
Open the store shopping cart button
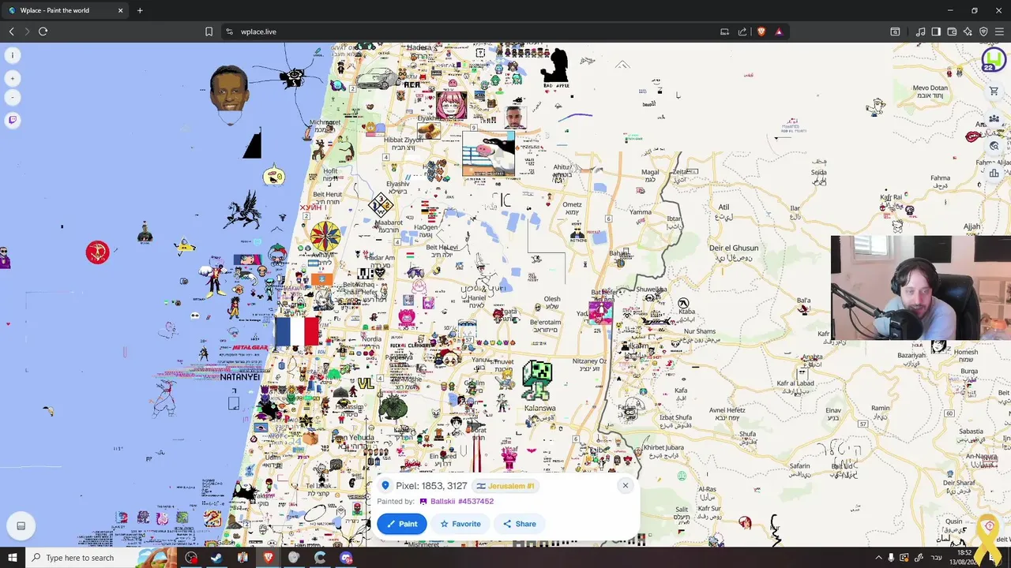point(994,91)
